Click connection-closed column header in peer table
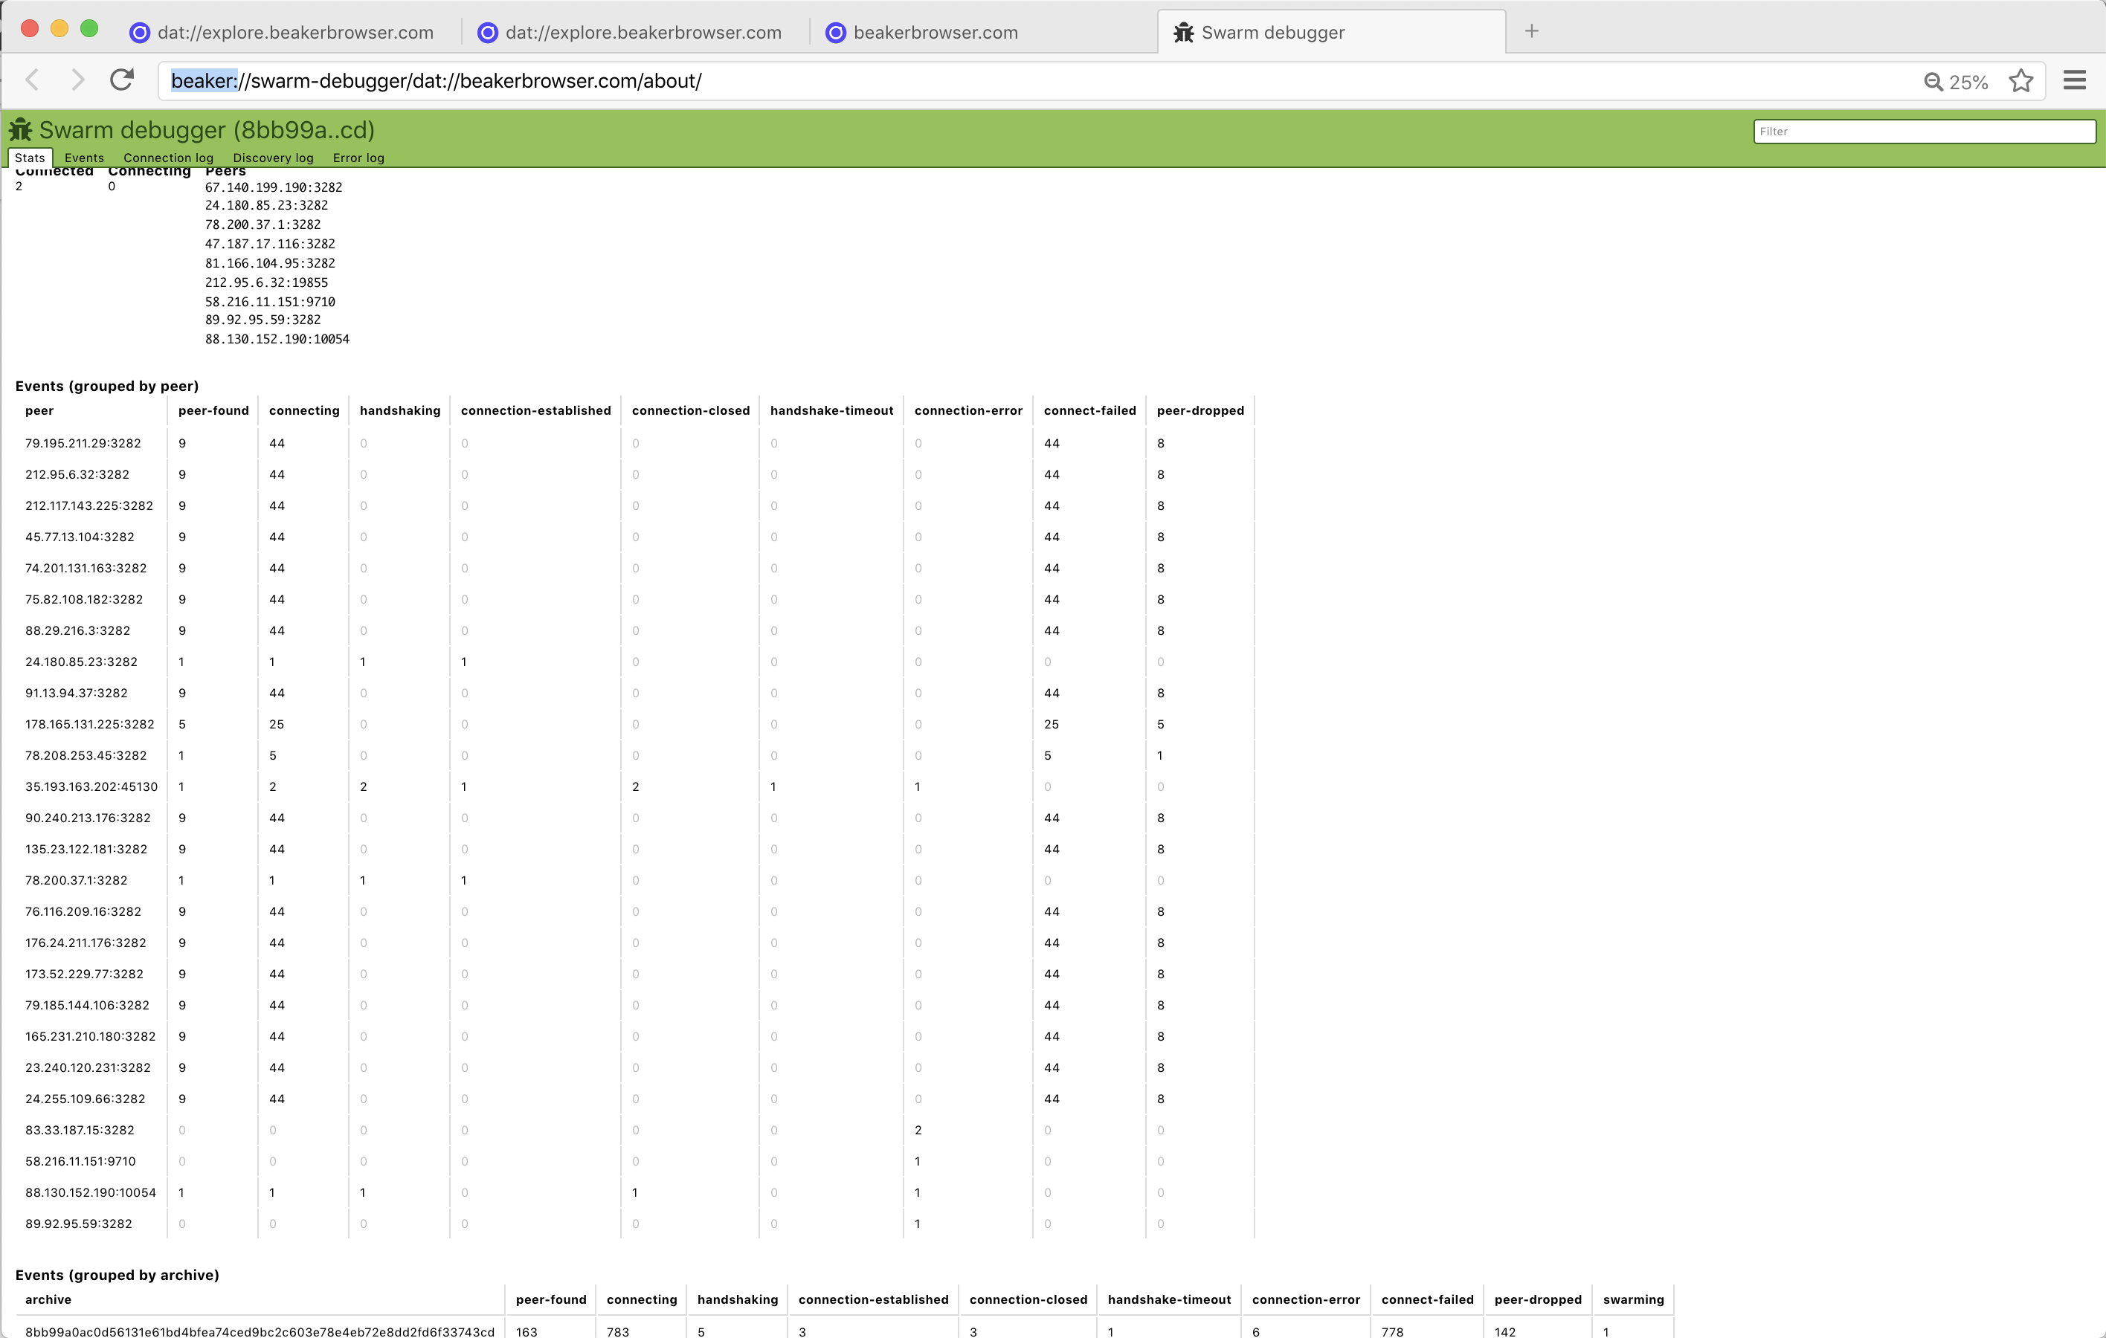The width and height of the screenshot is (2106, 1338). click(691, 411)
